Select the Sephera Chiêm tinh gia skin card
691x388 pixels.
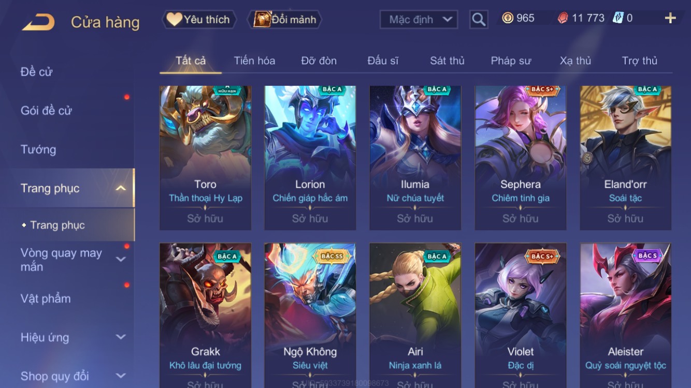(521, 158)
